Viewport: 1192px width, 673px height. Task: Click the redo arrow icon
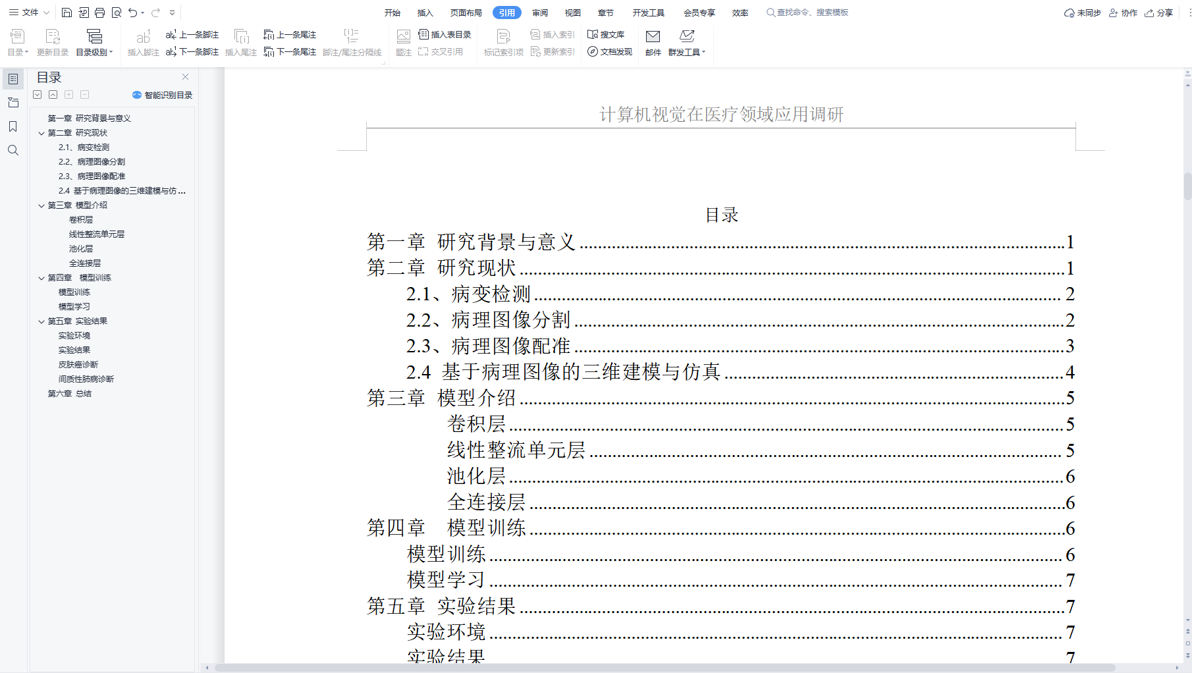point(155,13)
